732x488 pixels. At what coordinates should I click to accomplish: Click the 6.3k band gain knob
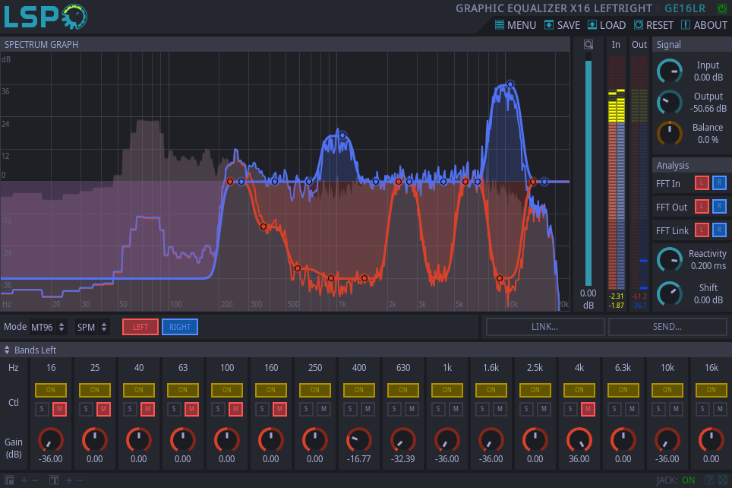pyautogui.click(x=623, y=440)
